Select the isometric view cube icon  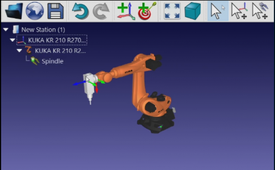tap(193, 11)
